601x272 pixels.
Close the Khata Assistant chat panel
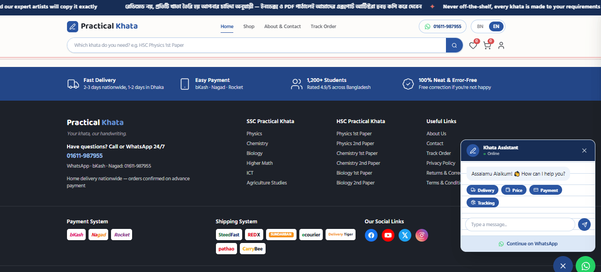[x=584, y=150]
